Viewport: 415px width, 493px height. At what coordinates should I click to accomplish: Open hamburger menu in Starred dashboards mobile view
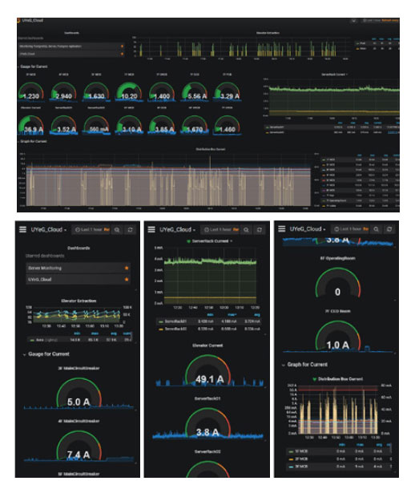(x=22, y=229)
